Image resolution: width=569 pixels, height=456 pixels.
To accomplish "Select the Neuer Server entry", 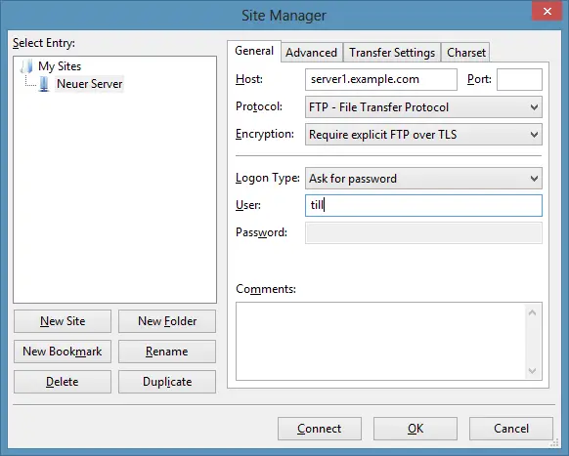I will pos(89,84).
